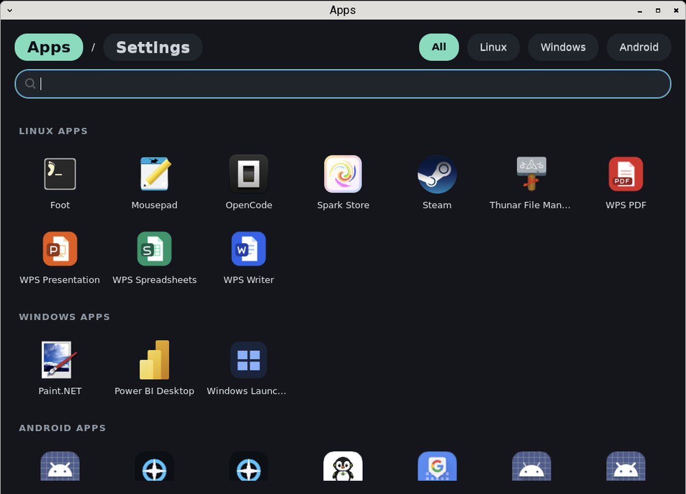Open the WPS Presentation app
This screenshot has width=686, height=494.
[60, 248]
